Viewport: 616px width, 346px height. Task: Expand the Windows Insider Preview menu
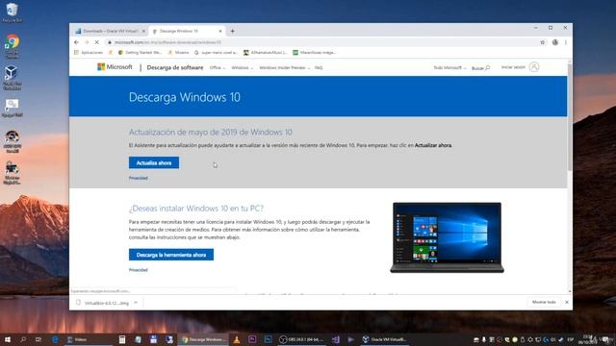[x=285, y=68]
